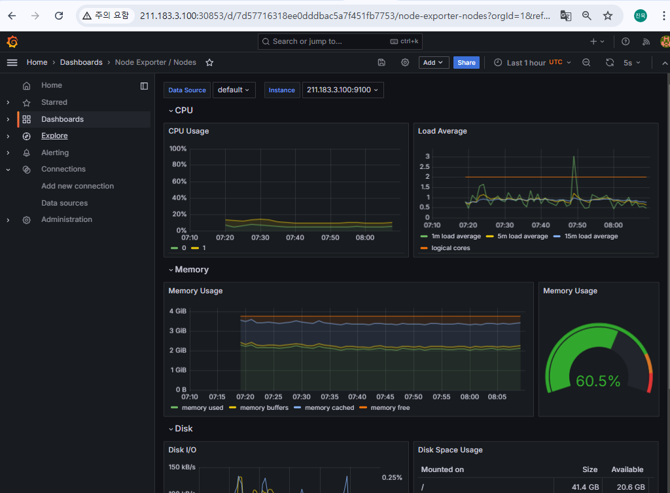Screen dimensions: 670x493
Task: Click the Search or jump to field
Action: click(x=340, y=41)
